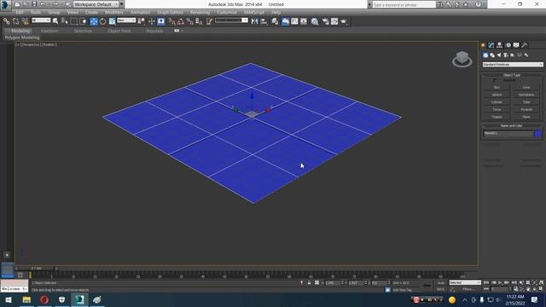This screenshot has width=546, height=307.
Task: Create a Teapot primitive
Action: click(497, 117)
